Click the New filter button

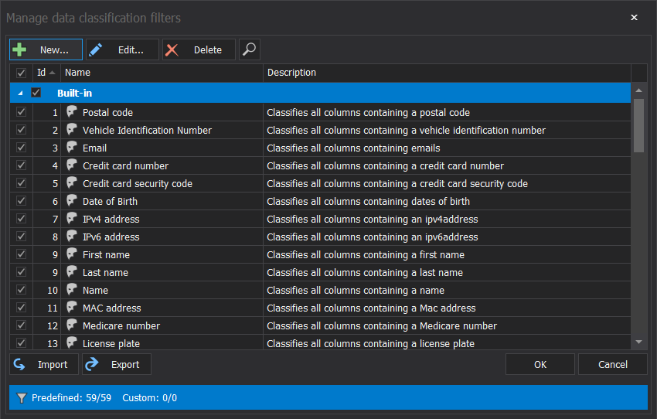[x=46, y=49]
